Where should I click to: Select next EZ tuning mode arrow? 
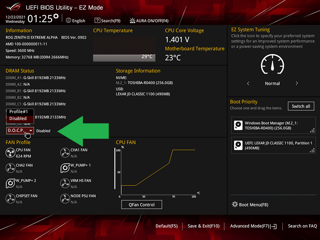(x=297, y=83)
